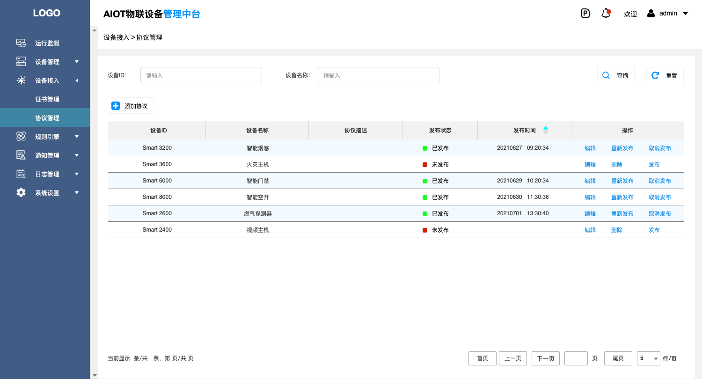Image resolution: width=702 pixels, height=379 pixels.
Task: Click 重新发布 for Smart 3200
Action: (622, 148)
